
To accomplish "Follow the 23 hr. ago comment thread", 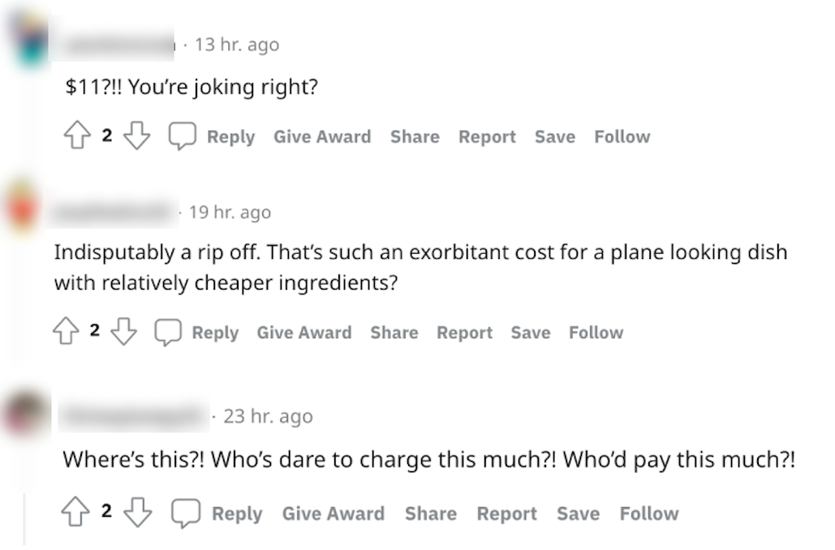I will 649,513.
